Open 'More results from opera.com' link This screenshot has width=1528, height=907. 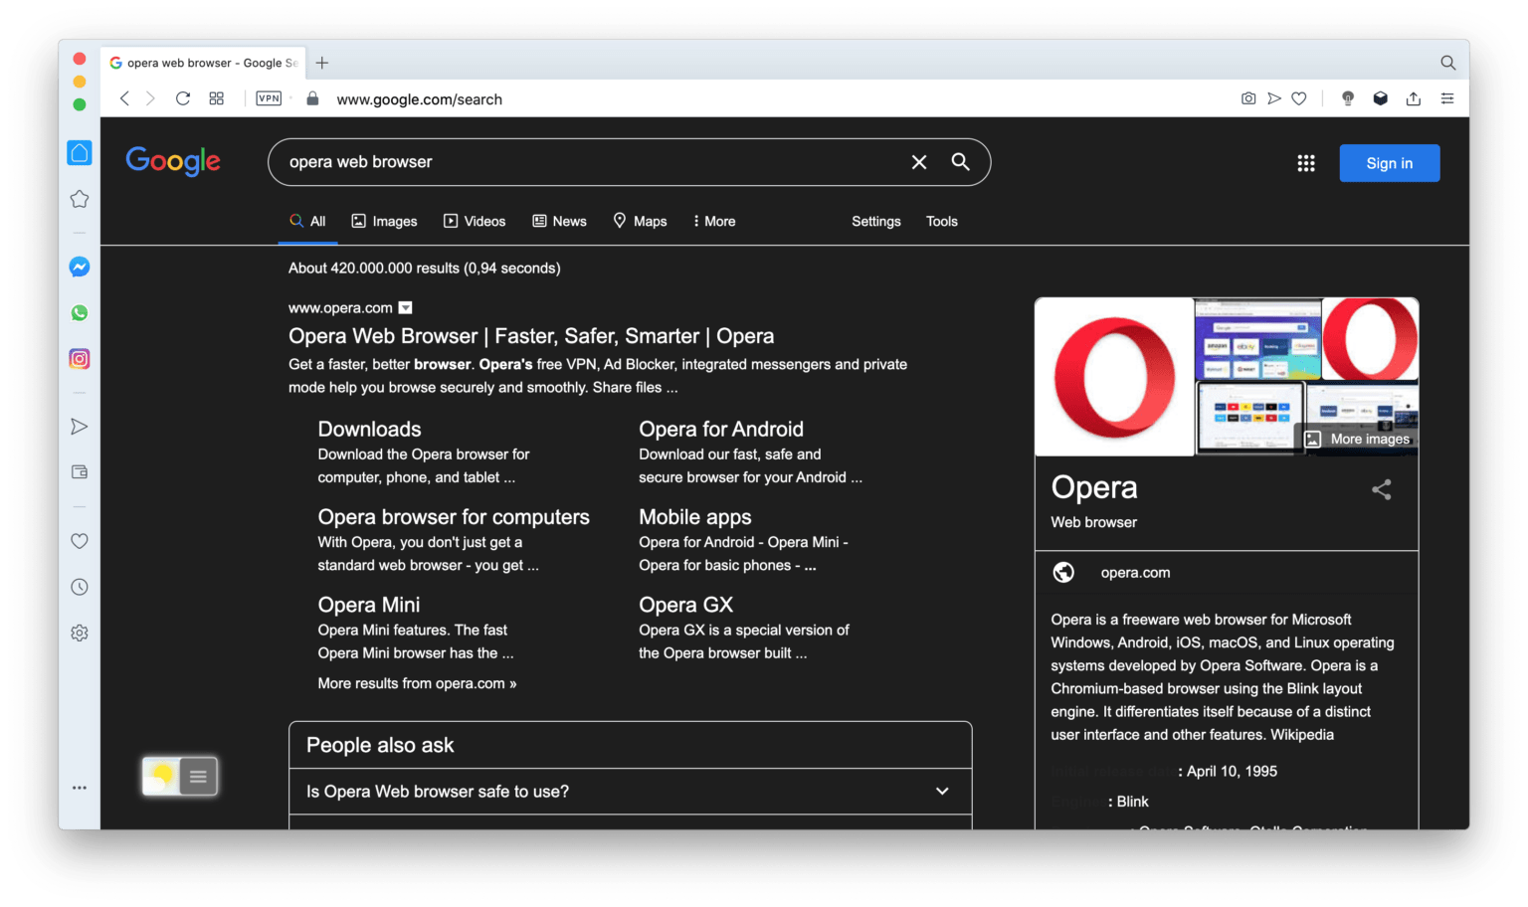tap(417, 683)
